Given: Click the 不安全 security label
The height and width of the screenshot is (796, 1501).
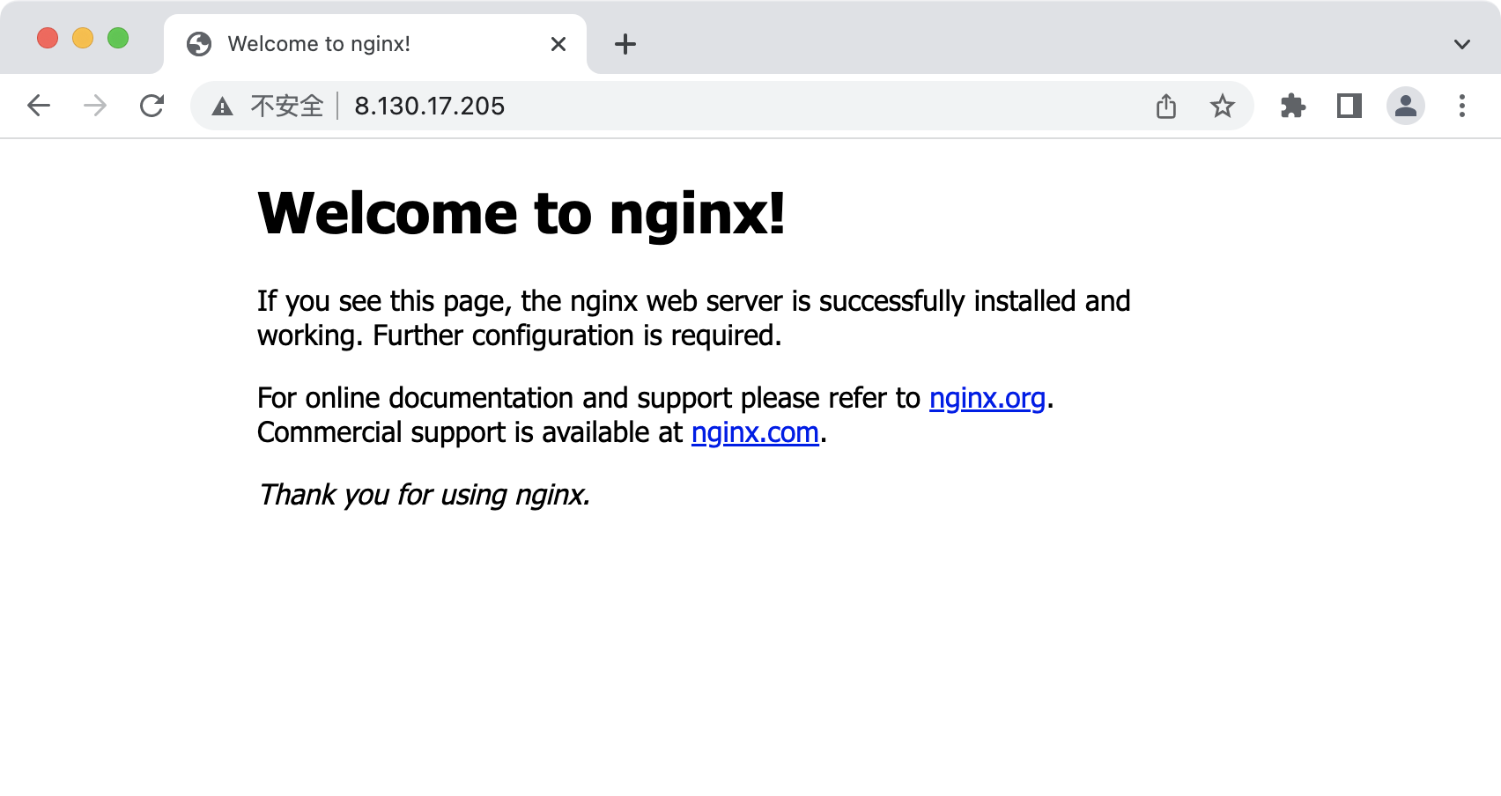Looking at the screenshot, I should point(287,107).
